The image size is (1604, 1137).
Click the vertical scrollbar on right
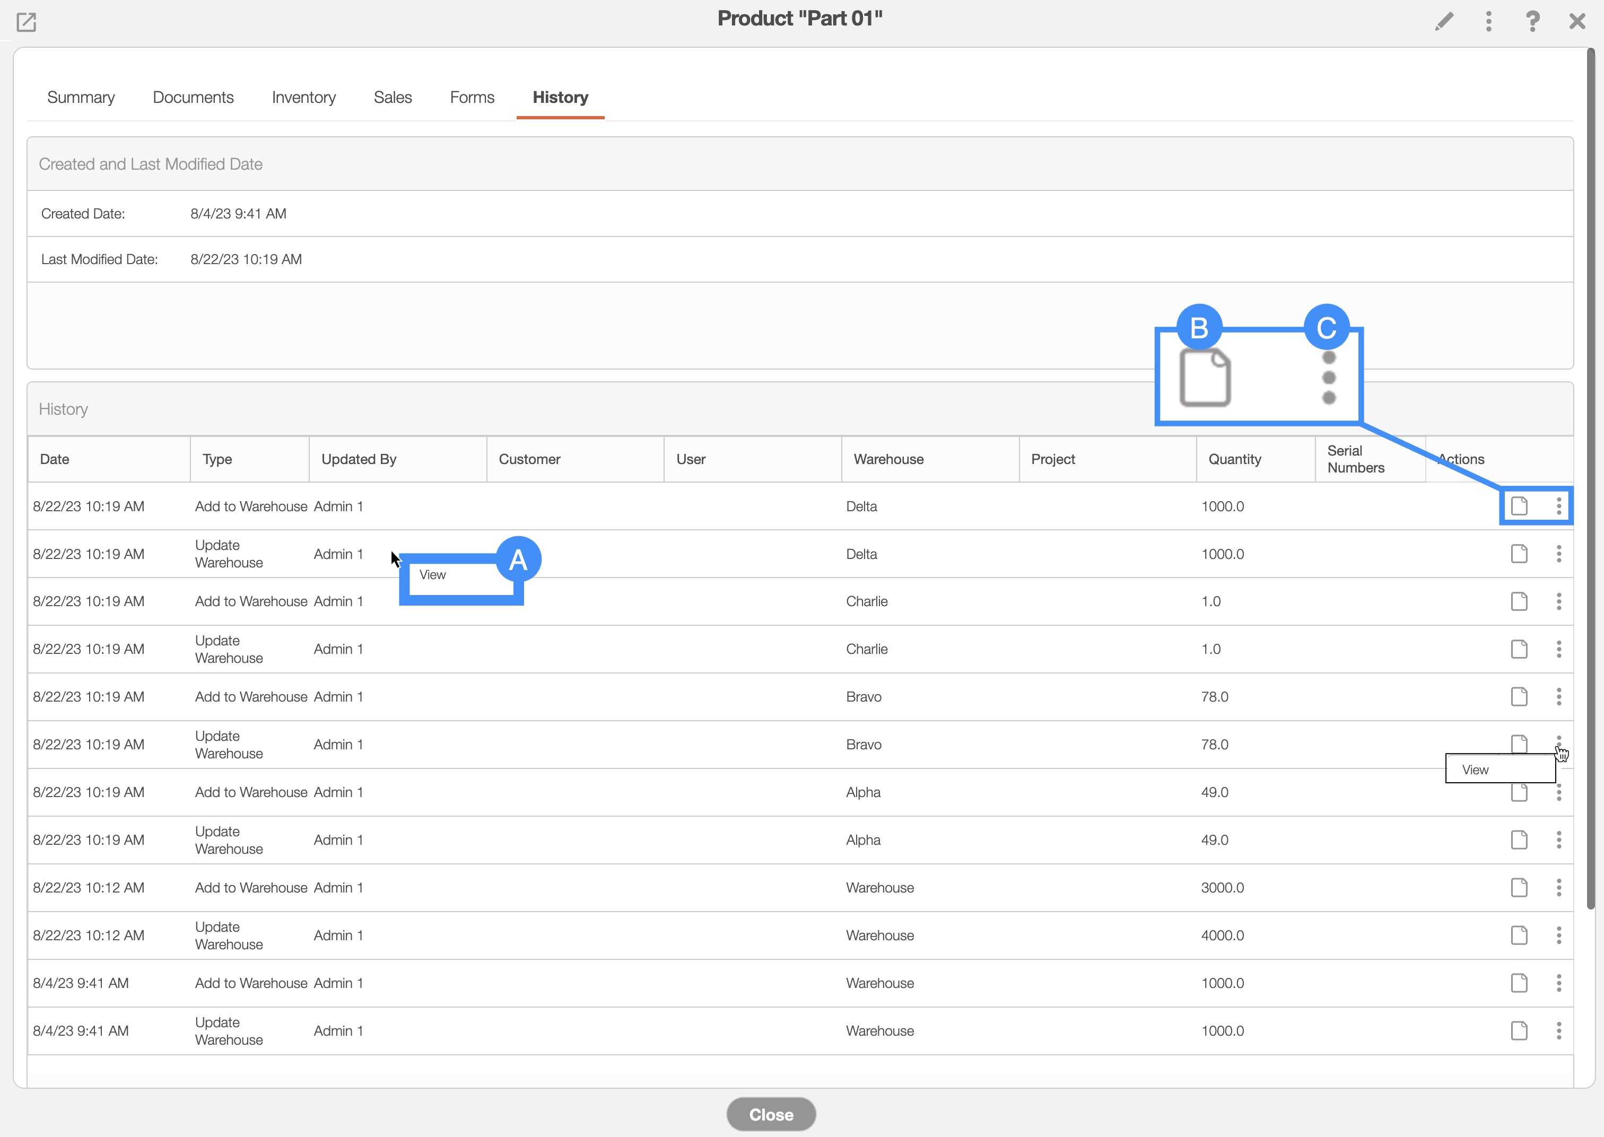coord(1590,476)
